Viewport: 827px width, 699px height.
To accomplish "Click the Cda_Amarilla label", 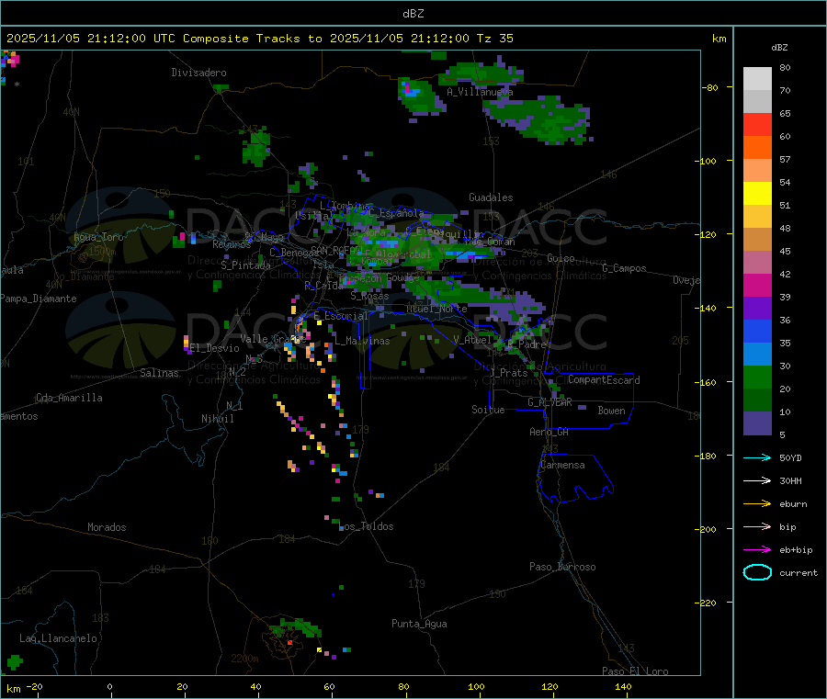I will pos(69,398).
